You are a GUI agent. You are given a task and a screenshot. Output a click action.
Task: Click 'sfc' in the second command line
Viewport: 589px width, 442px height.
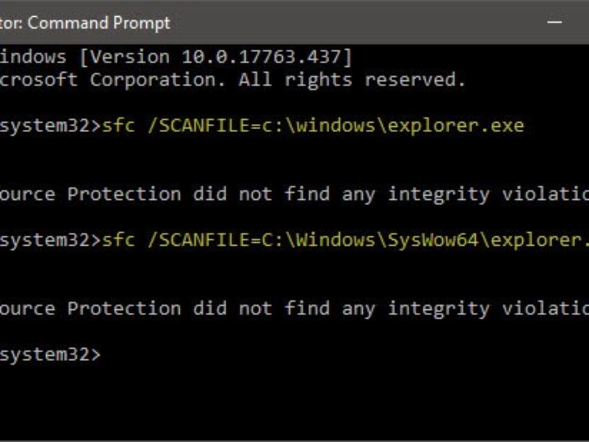coord(118,240)
